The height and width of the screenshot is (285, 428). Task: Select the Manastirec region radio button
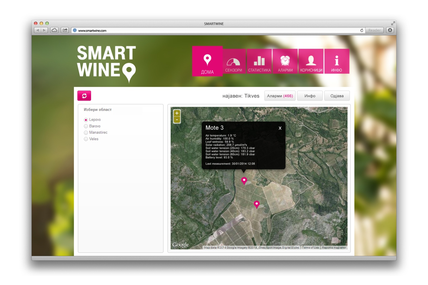[86, 132]
